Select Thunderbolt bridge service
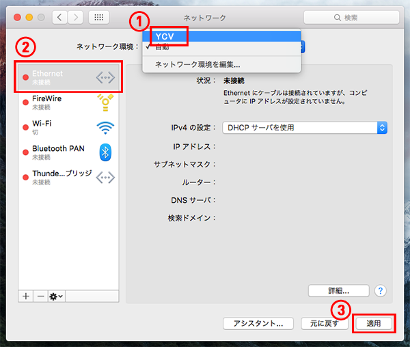This screenshot has width=410, height=347. (x=68, y=177)
